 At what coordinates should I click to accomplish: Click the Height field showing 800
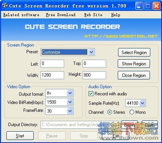click(x=94, y=75)
